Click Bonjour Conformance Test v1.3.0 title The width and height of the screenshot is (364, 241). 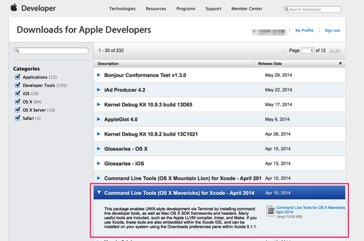pyautogui.click(x=145, y=75)
